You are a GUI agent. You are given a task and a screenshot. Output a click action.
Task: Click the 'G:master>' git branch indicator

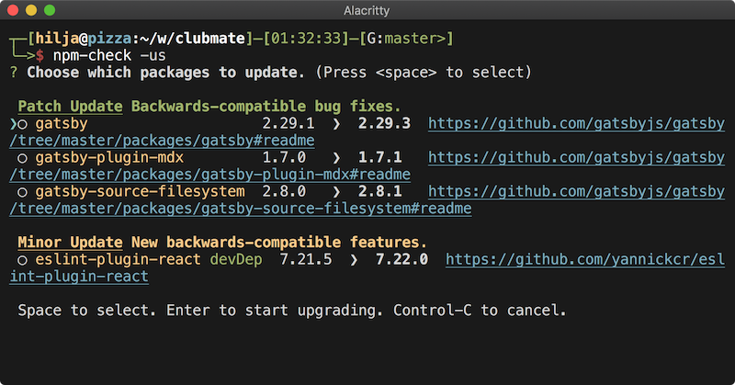pyautogui.click(x=406, y=39)
